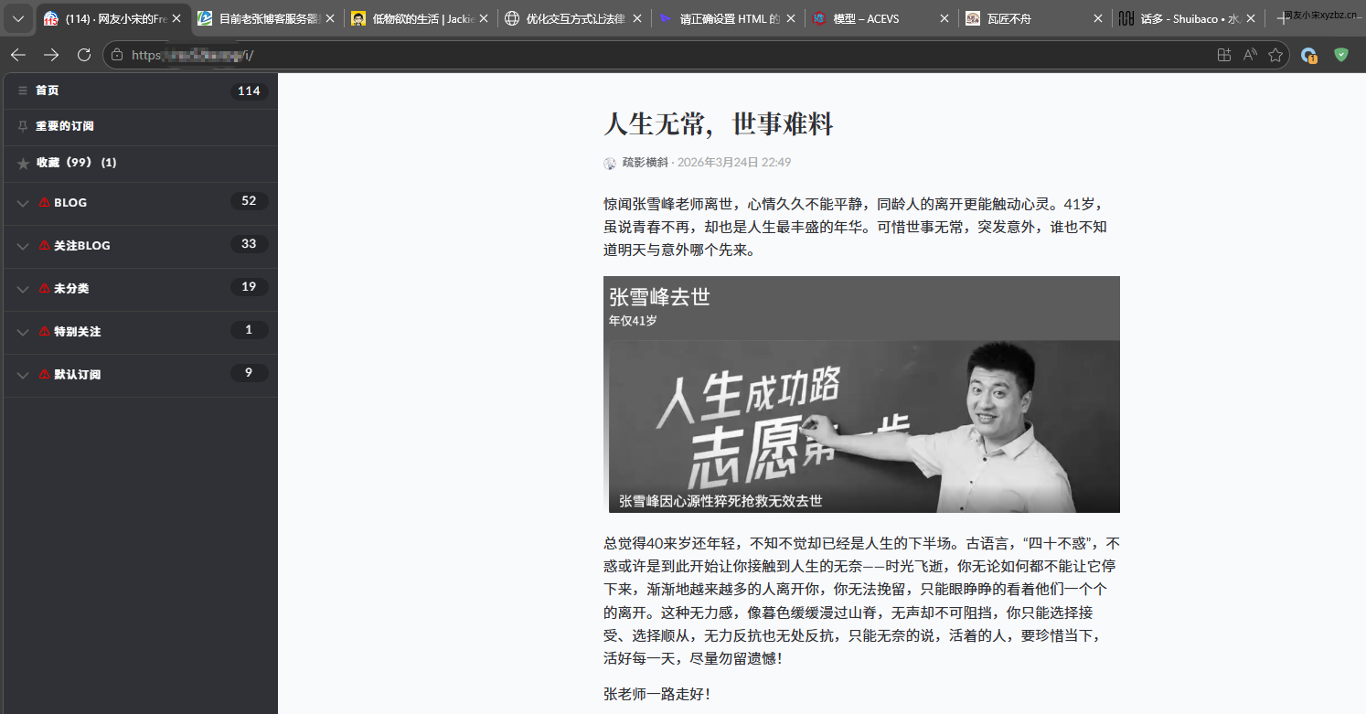Click the browser back arrow
Screen dimensions: 1366x714
[18, 55]
